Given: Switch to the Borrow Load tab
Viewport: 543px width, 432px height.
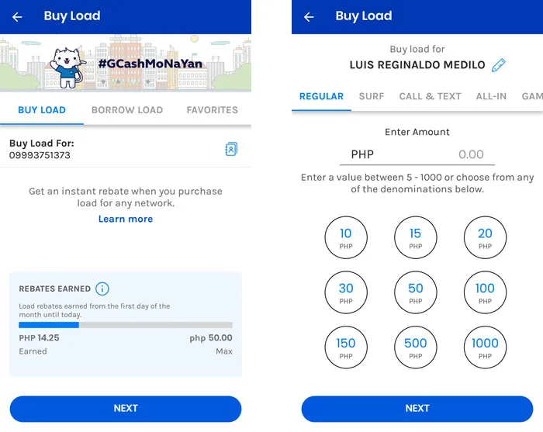Looking at the screenshot, I should click(127, 110).
